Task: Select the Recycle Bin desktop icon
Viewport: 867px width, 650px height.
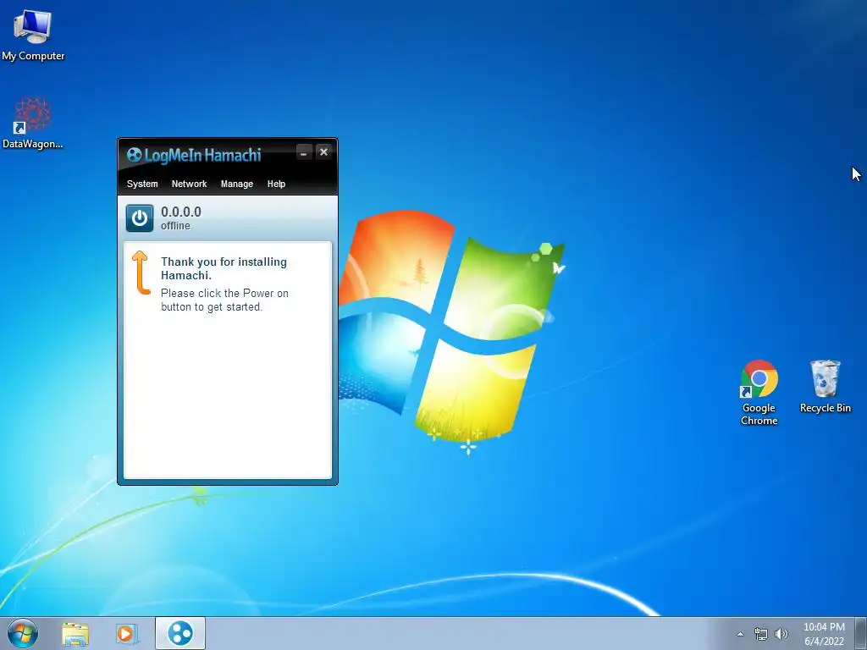Action: pyautogui.click(x=825, y=386)
